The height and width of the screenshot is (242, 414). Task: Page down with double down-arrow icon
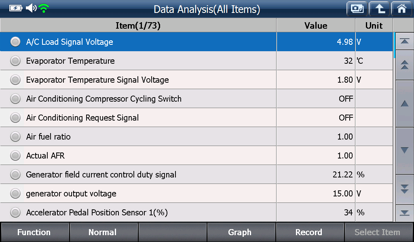(x=404, y=189)
